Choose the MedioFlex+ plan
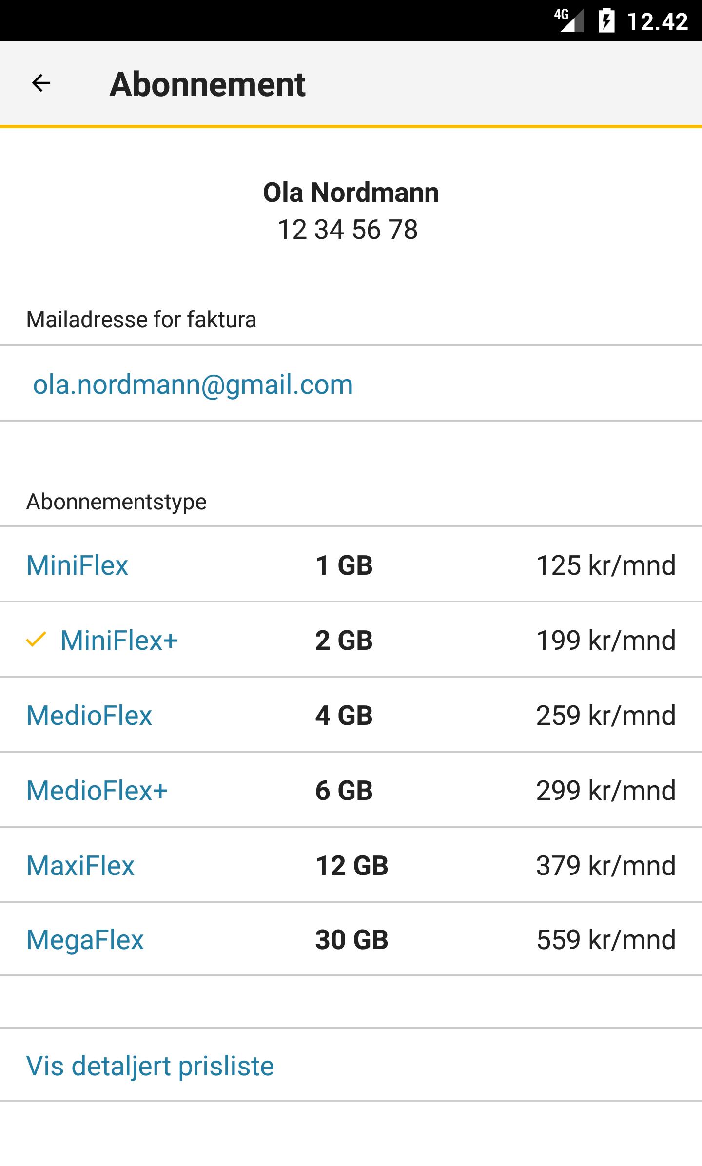Viewport: 702px width, 1166px height. point(351,790)
